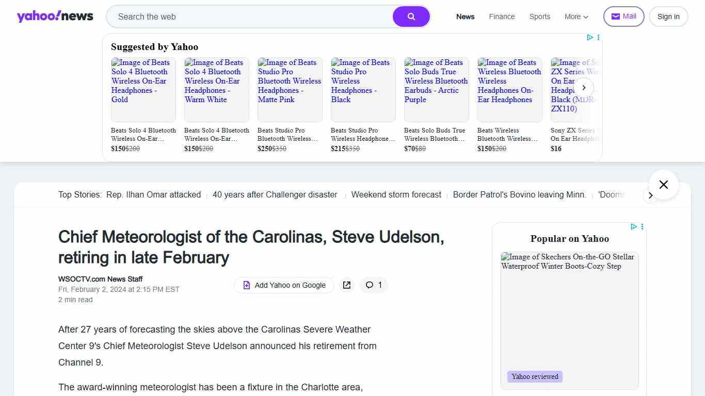
Task: Close the overlay with the X button
Action: click(x=663, y=185)
